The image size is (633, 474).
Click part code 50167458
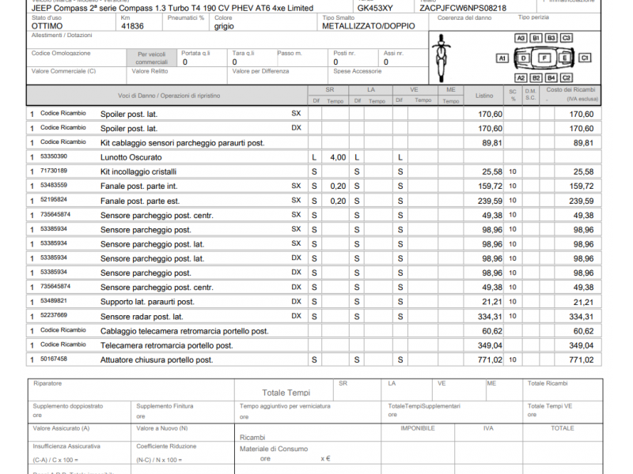coord(54,359)
